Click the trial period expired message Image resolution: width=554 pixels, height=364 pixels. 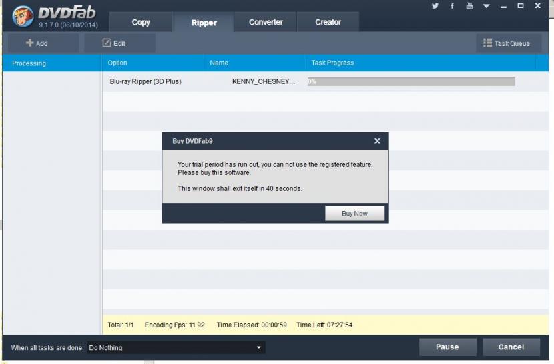275,168
